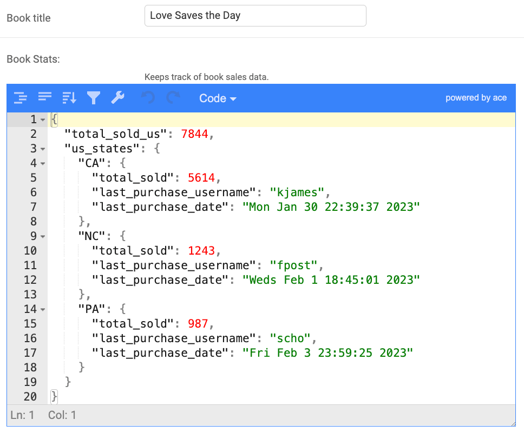Collapse the root object on line 1
The height and width of the screenshot is (433, 524).
[x=43, y=119]
